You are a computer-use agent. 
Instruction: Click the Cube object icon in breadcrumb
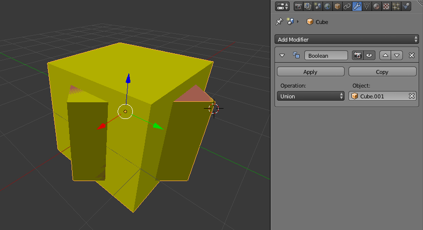310,22
